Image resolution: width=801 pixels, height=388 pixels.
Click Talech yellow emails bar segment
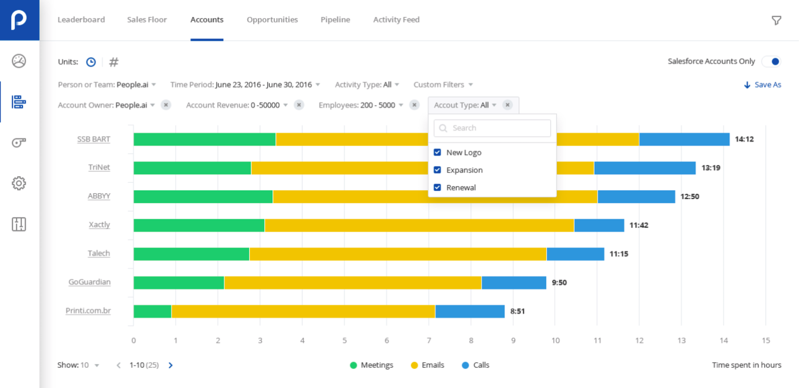pyautogui.click(x=398, y=254)
